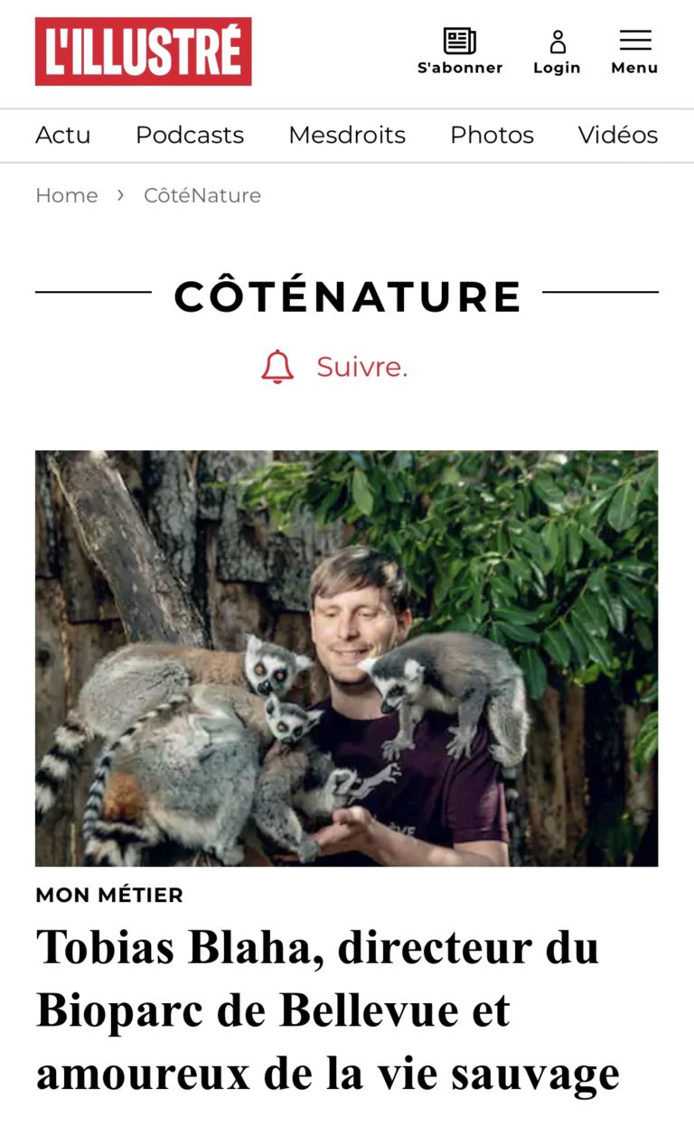This screenshot has height=1126, width=694.
Task: Open the Vidéos tab
Action: coord(618,135)
